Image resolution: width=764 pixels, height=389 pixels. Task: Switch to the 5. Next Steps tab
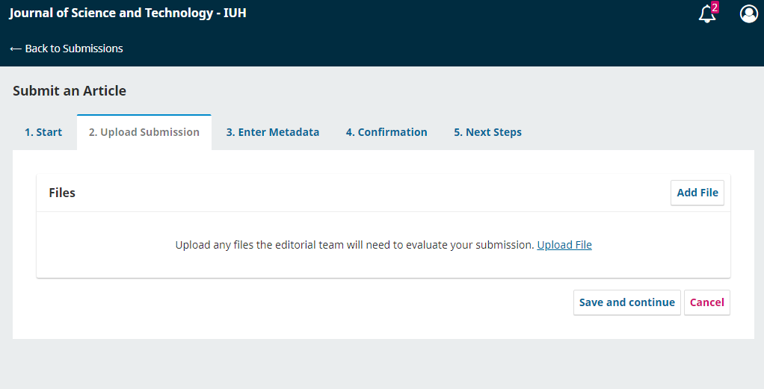point(487,132)
